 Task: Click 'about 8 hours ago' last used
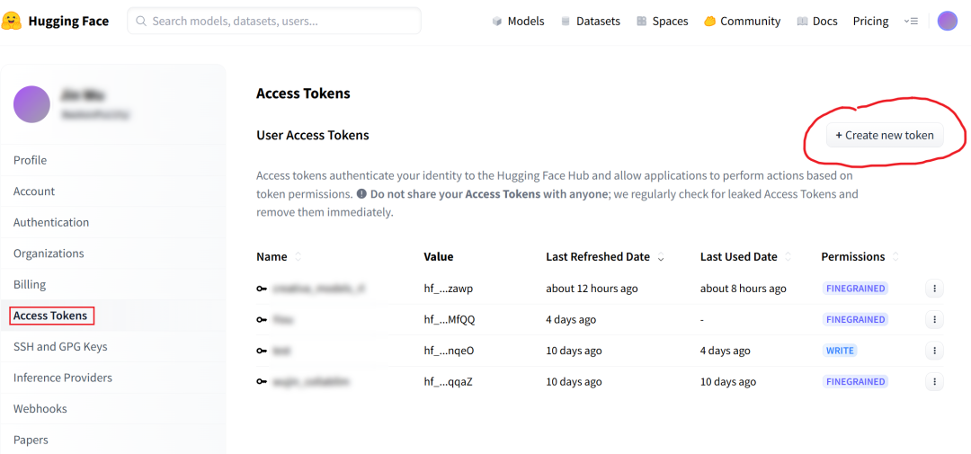click(x=744, y=289)
